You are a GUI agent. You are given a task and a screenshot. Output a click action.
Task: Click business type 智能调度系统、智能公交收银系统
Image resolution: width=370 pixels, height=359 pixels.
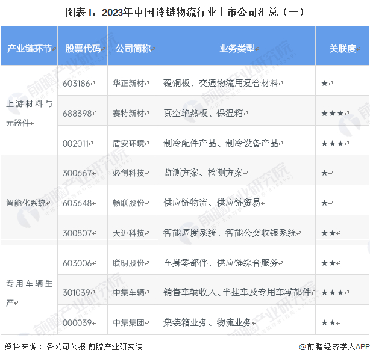[x=230, y=233]
